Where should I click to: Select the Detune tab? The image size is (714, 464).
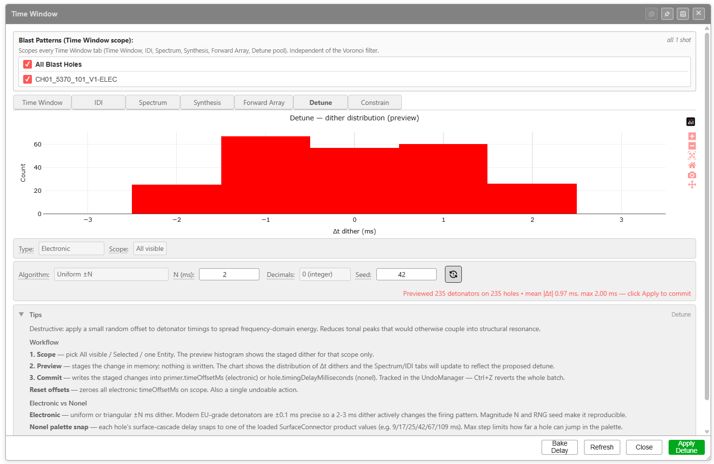(321, 102)
